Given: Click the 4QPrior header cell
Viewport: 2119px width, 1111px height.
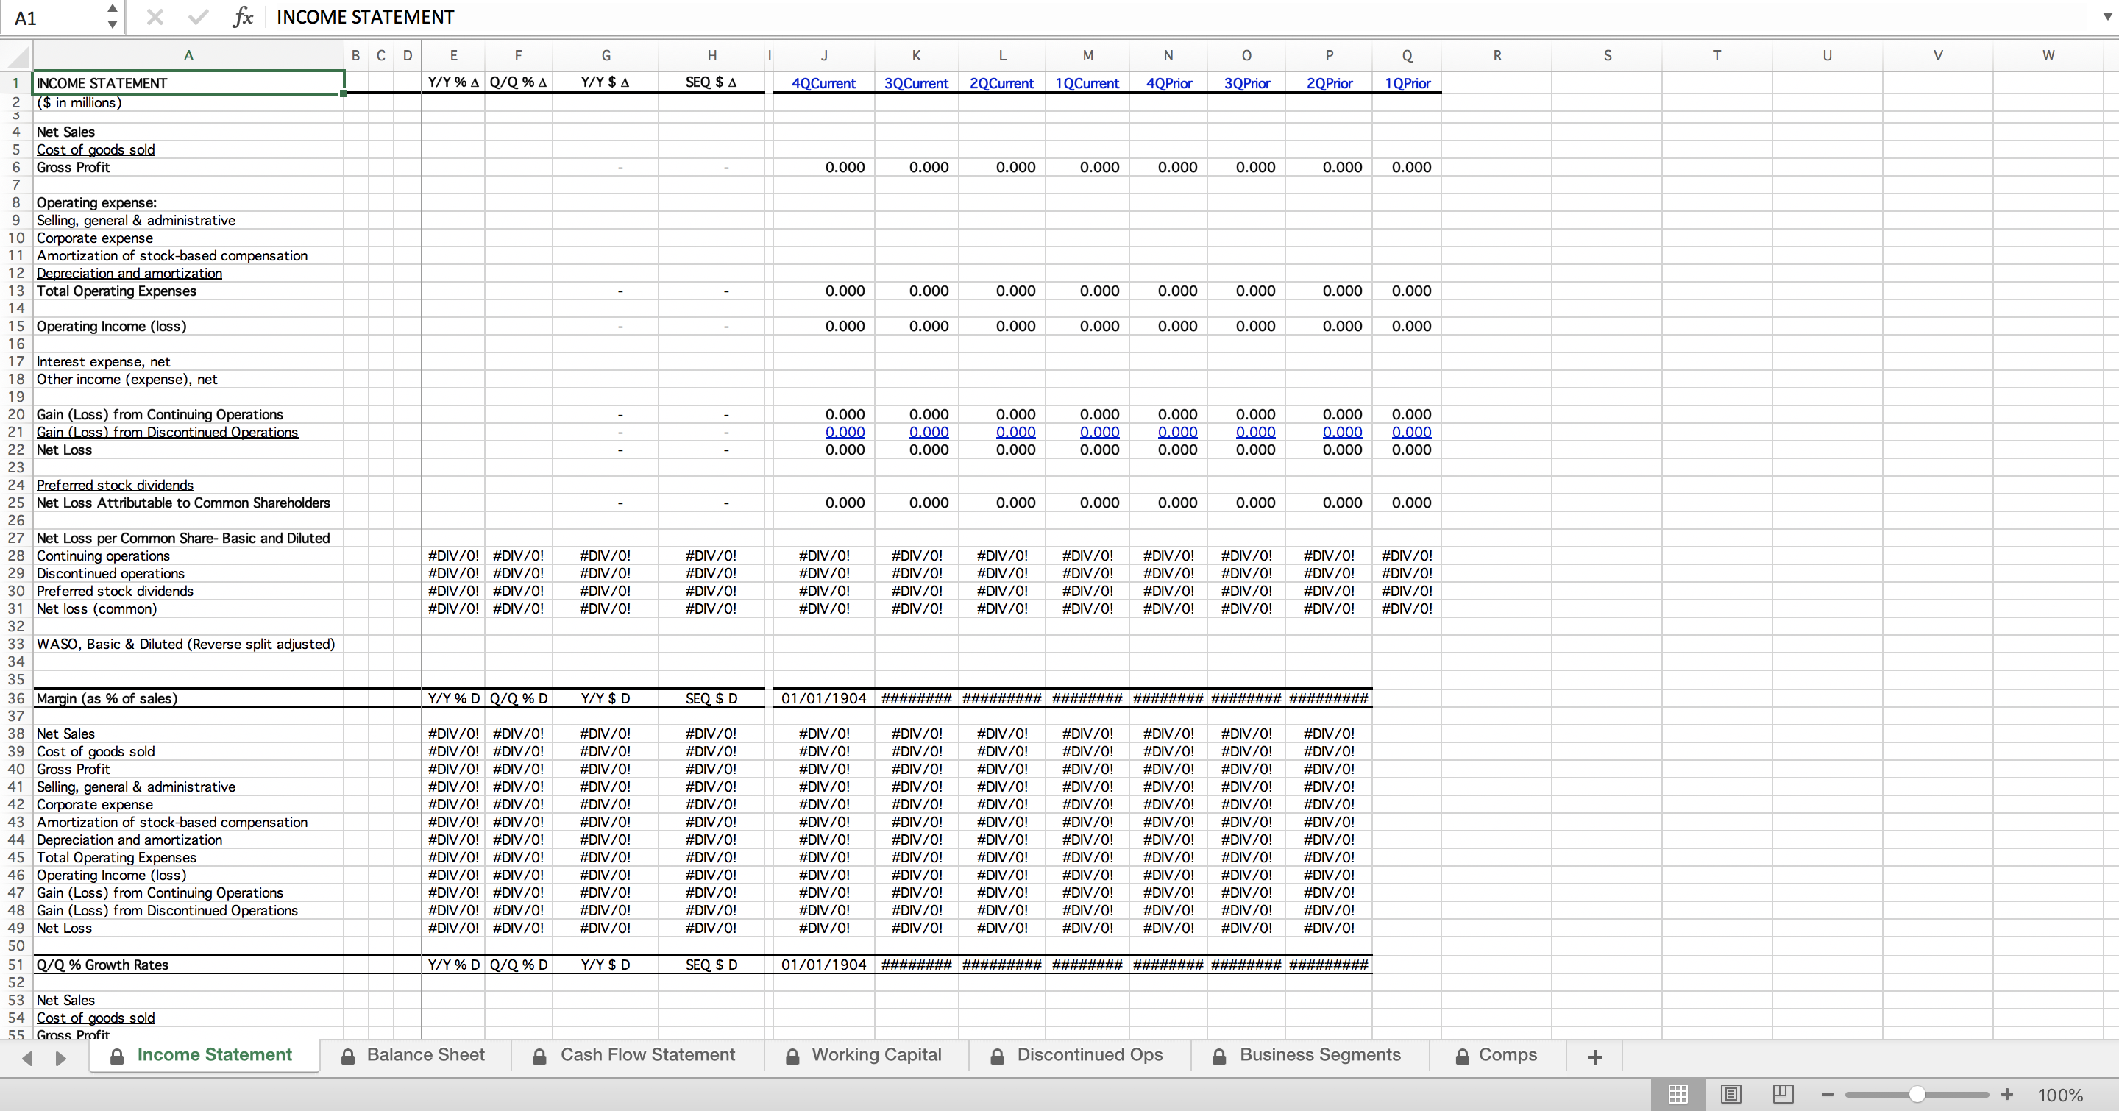Looking at the screenshot, I should pos(1168,83).
